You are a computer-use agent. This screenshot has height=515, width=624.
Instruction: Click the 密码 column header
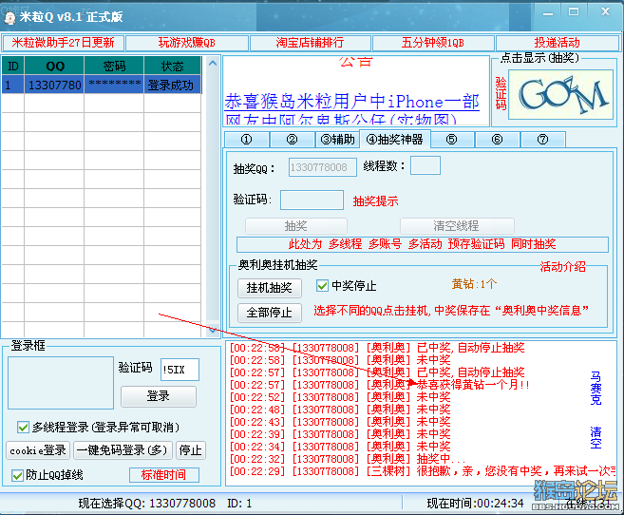(x=114, y=66)
